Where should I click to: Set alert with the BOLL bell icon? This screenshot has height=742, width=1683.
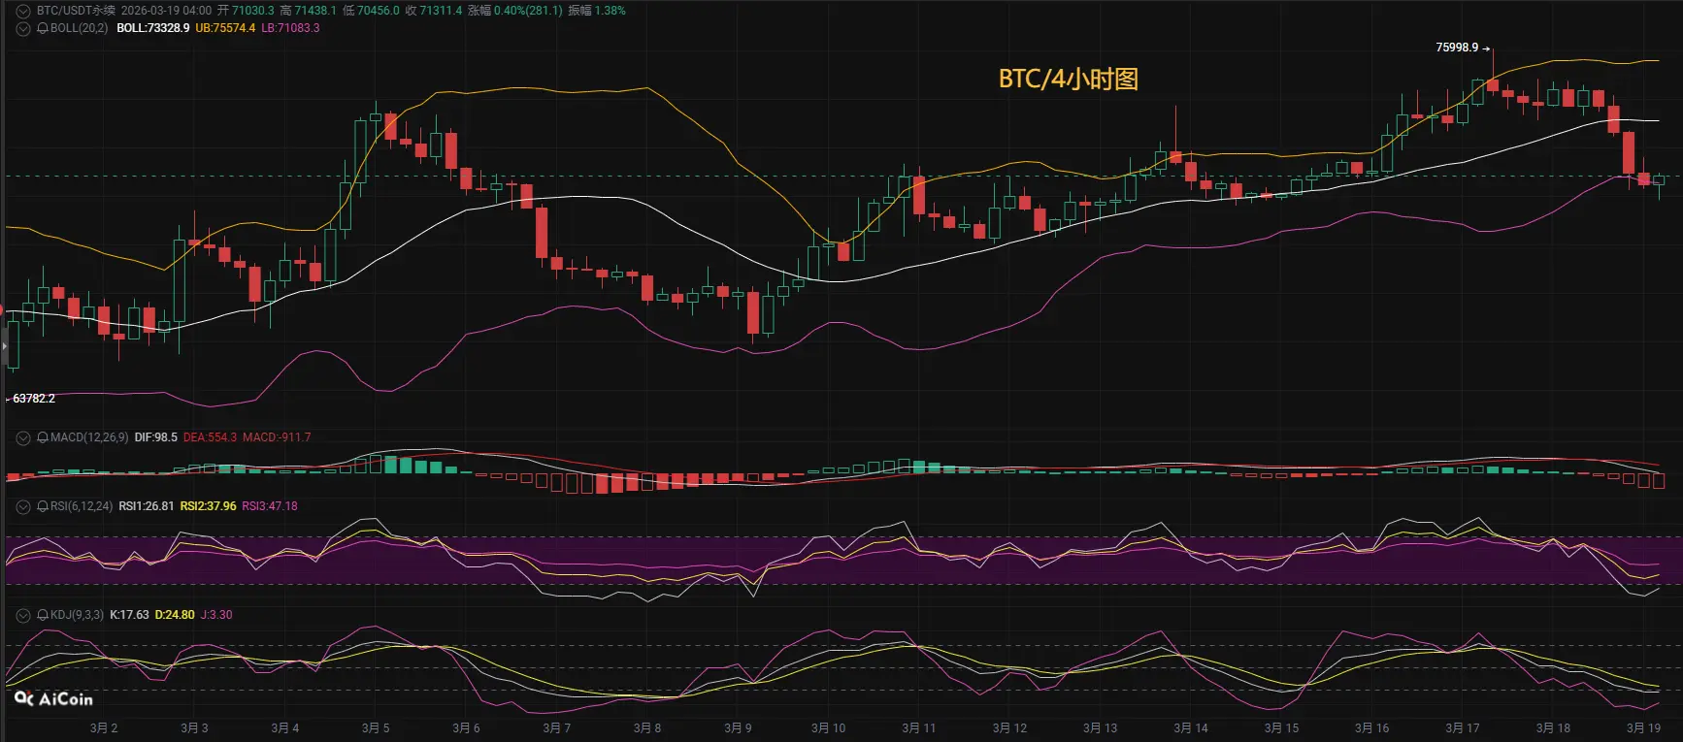(43, 28)
